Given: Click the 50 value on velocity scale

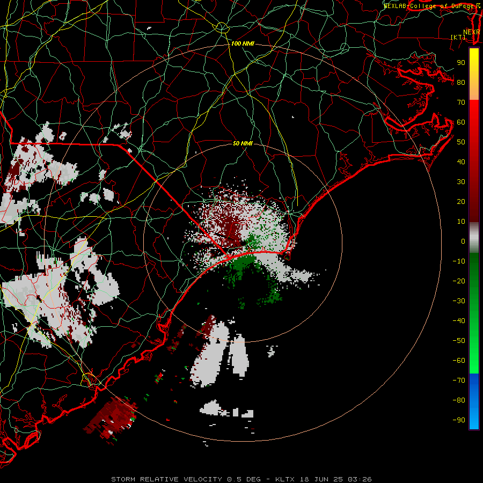Looking at the screenshot, I should click(x=461, y=142).
